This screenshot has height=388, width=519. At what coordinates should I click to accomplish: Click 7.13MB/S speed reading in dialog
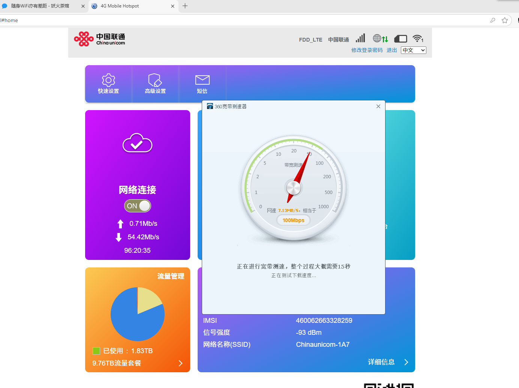coord(288,210)
